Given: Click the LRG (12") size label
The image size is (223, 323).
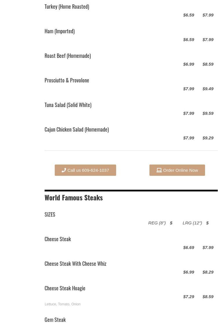Looking at the screenshot, I should [192, 223].
